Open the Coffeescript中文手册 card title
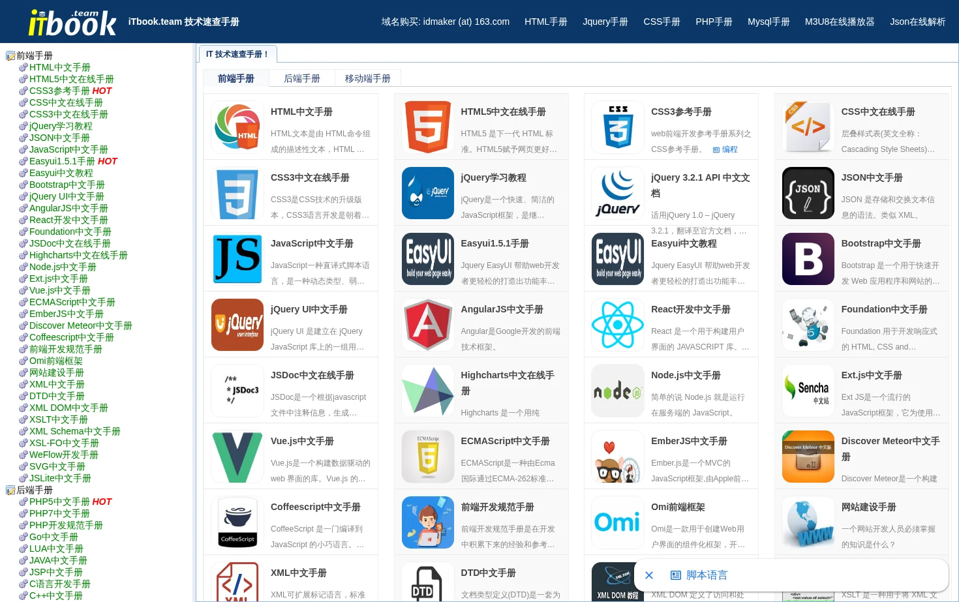This screenshot has height=602, width=959. (x=316, y=507)
